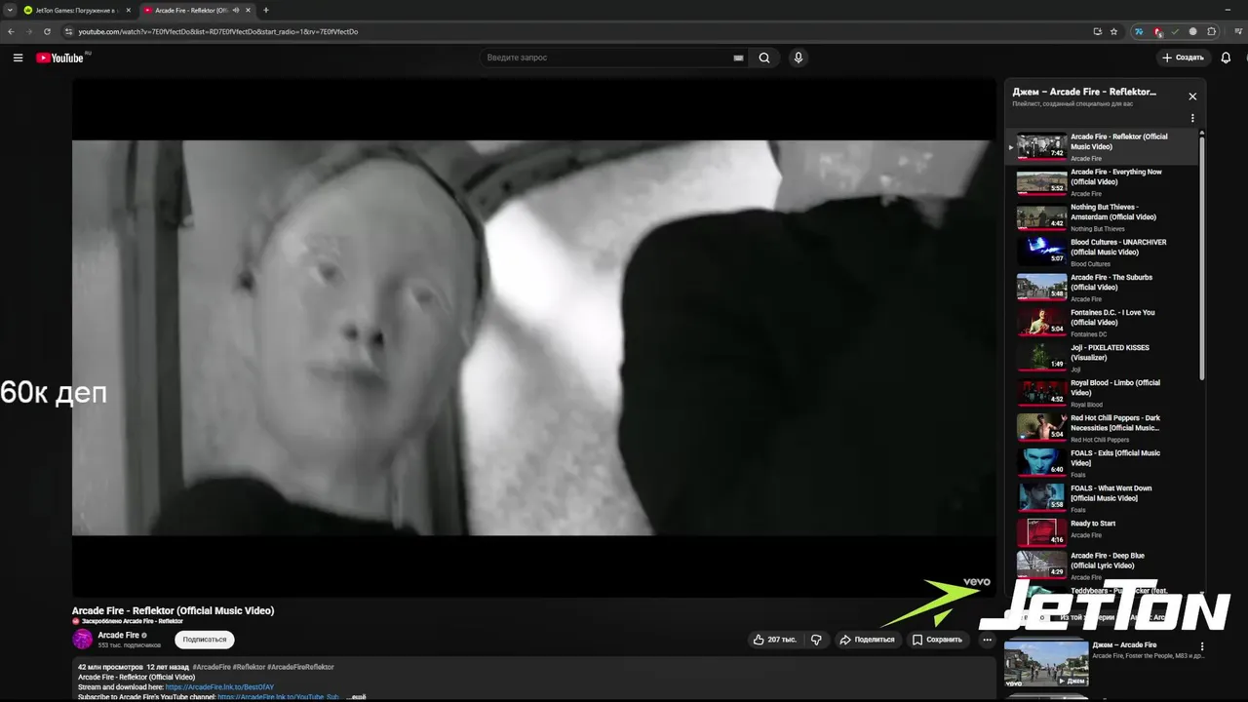Click the Создать button

[x=1183, y=58]
